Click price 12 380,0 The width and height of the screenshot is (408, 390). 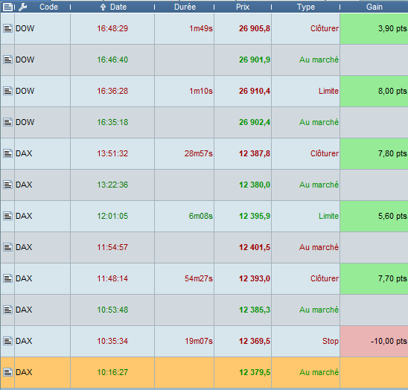pyautogui.click(x=255, y=185)
